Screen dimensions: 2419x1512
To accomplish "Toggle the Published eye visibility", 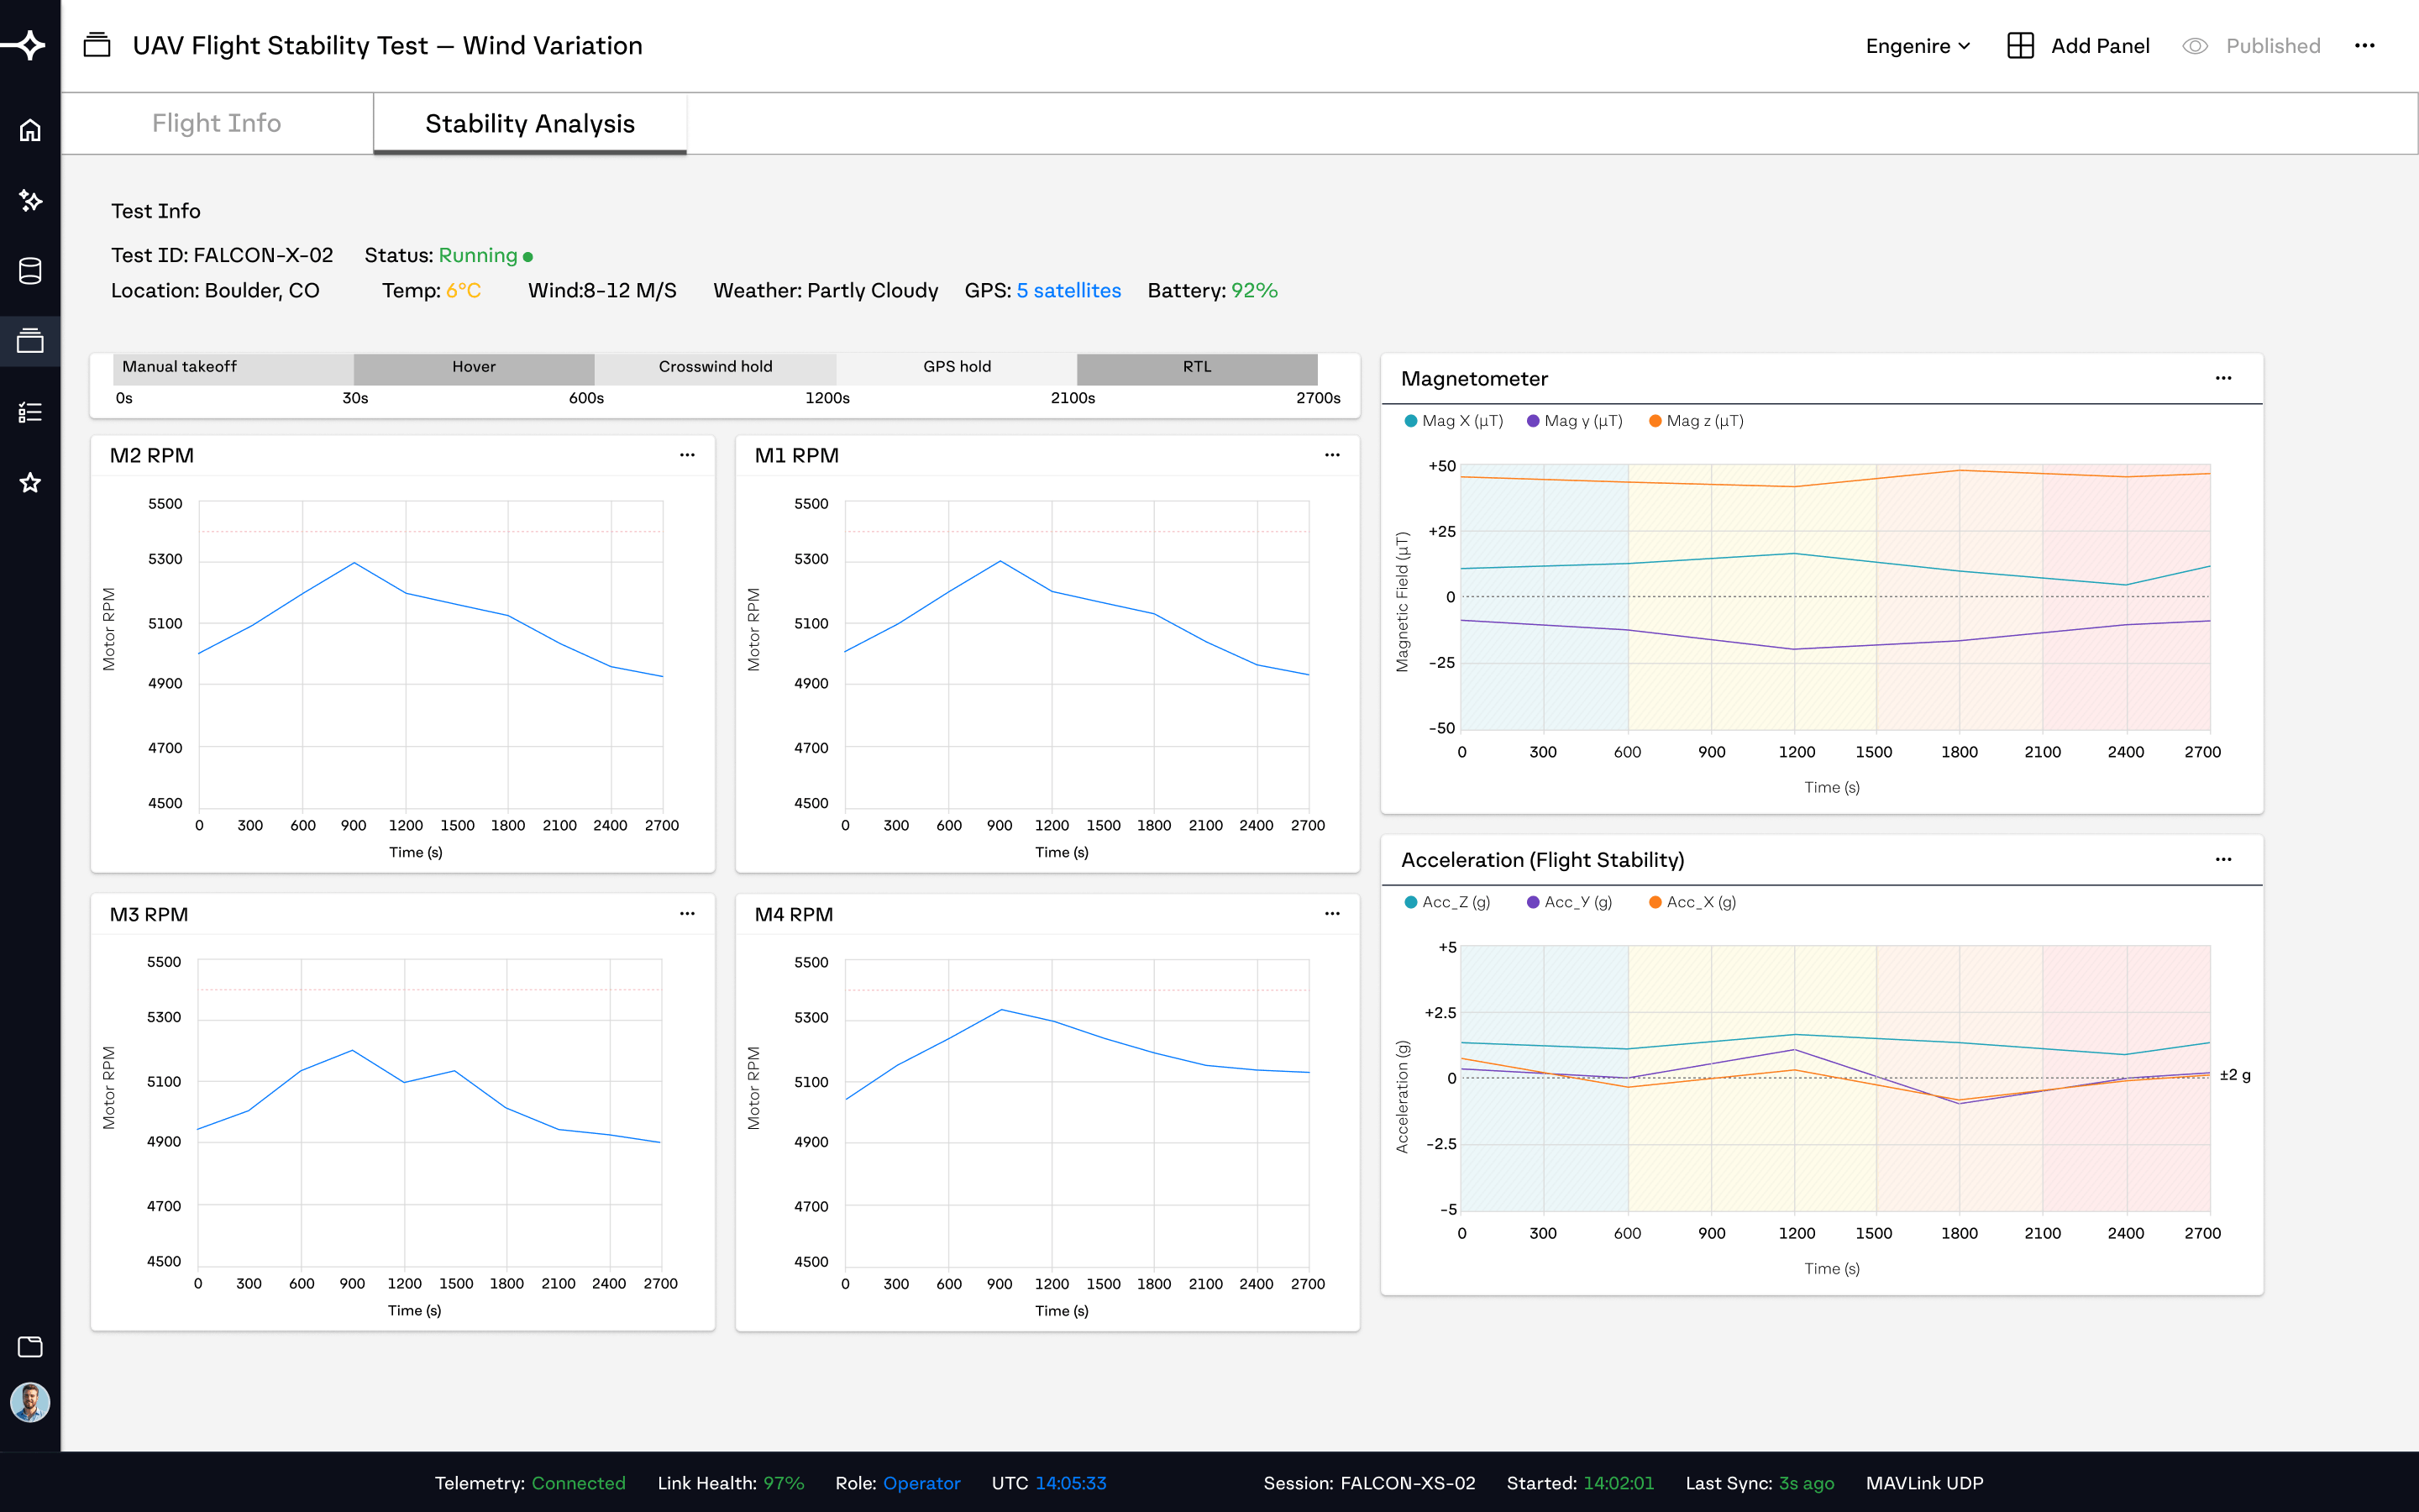I will 2195,46.
